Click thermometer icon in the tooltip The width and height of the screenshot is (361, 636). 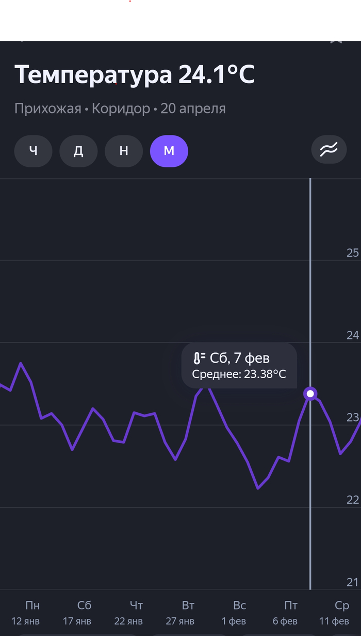199,359
